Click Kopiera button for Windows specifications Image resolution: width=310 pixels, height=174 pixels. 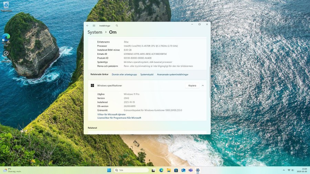pyautogui.click(x=192, y=86)
